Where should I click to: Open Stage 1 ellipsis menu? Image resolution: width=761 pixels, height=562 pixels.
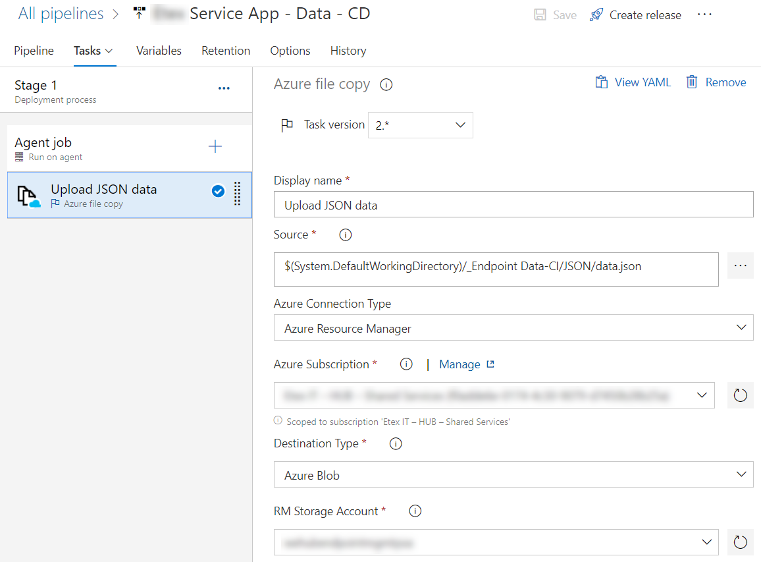(224, 88)
